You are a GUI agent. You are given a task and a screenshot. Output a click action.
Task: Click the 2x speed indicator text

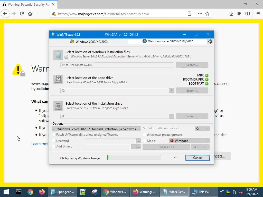[x=175, y=157]
